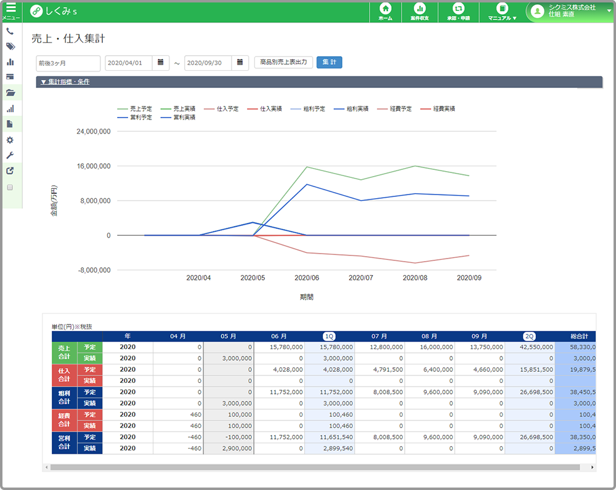Open the folder icon in sidebar
616x490 pixels.
[x=10, y=93]
